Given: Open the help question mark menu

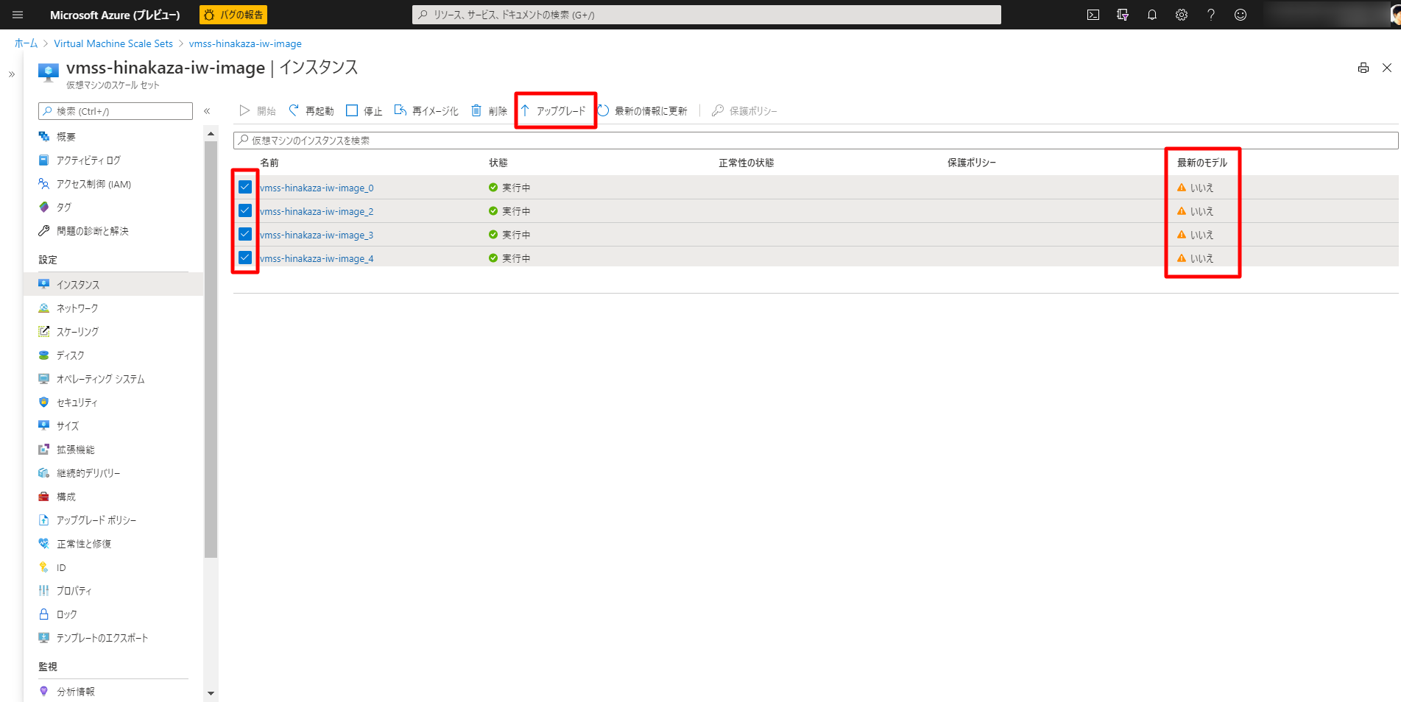Looking at the screenshot, I should pyautogui.click(x=1211, y=14).
